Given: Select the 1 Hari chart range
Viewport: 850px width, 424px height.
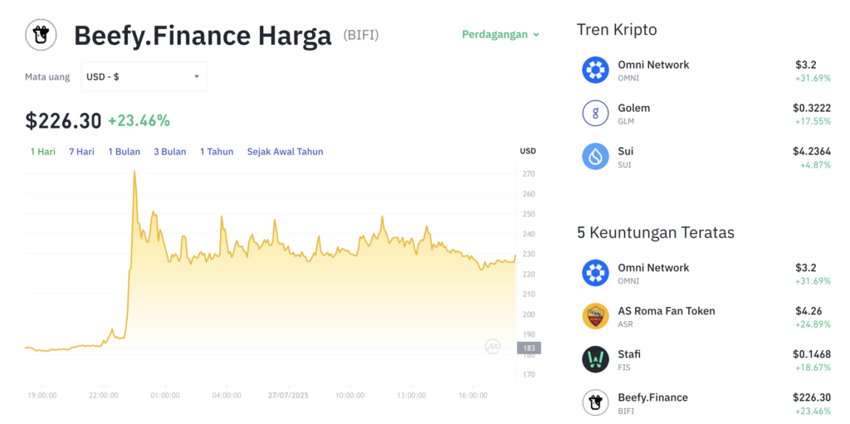Looking at the screenshot, I should pyautogui.click(x=43, y=152).
